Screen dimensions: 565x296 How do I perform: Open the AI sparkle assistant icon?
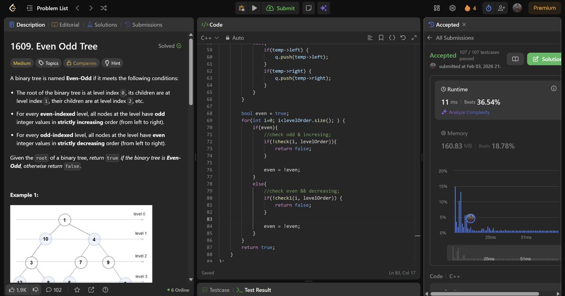(324, 8)
